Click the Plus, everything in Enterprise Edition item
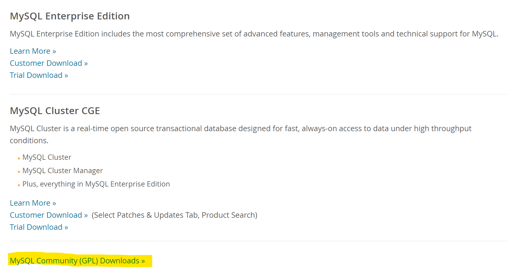This screenshot has width=513, height=277. point(96,184)
